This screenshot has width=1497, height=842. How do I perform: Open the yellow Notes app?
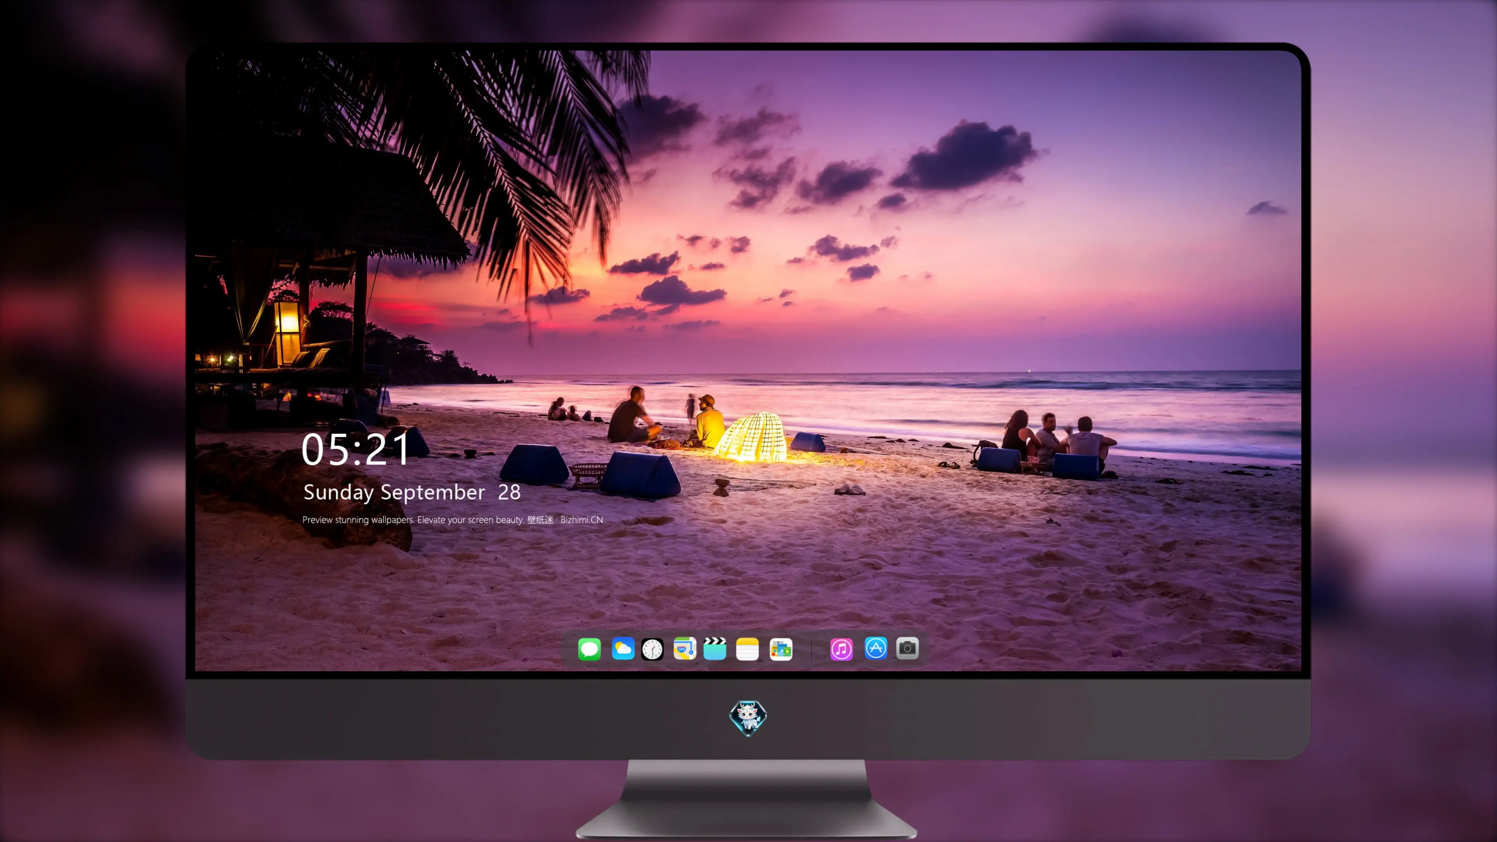[x=747, y=649]
